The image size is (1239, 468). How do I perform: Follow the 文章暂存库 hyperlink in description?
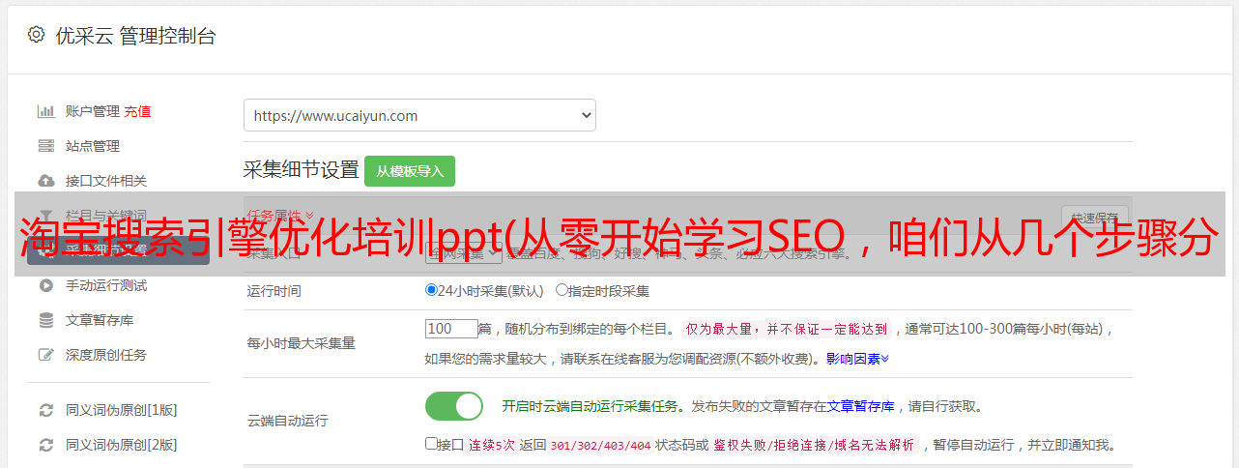point(860,406)
